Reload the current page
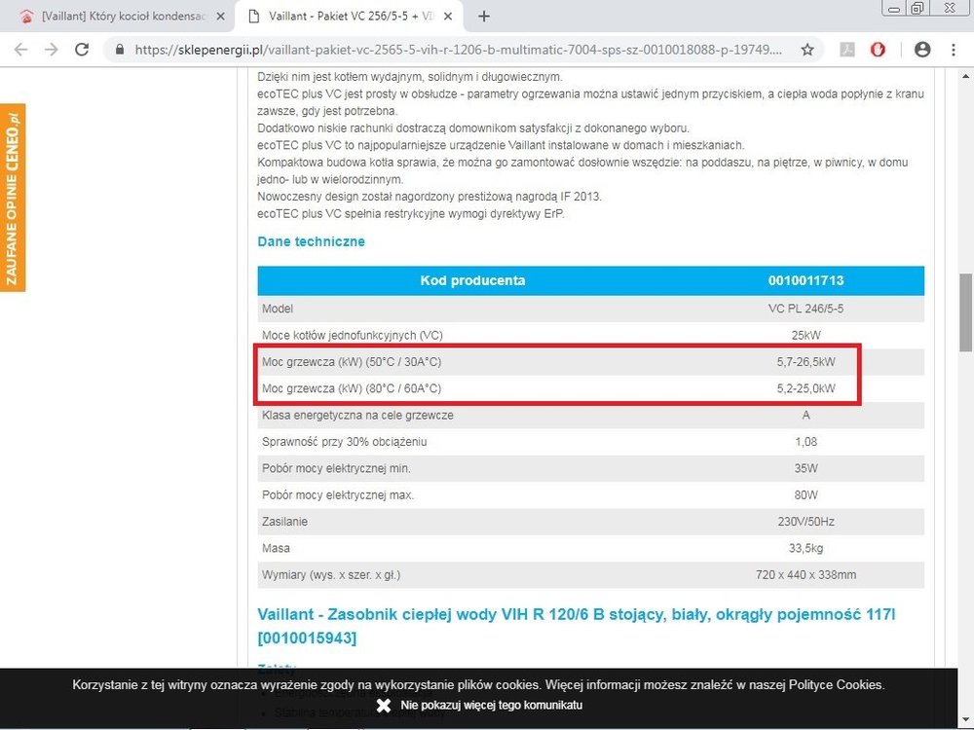 83,50
